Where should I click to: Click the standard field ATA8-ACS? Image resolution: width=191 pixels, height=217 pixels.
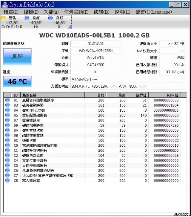[128, 79]
